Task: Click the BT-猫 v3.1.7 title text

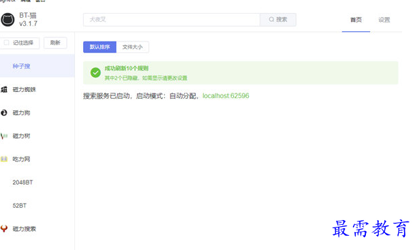Action: point(28,20)
